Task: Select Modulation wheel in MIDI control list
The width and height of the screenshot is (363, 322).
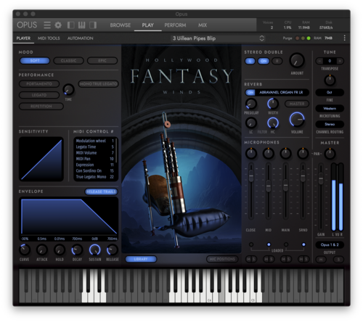Action: (x=94, y=141)
